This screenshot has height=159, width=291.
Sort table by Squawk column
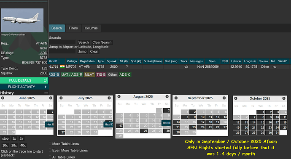click(x=111, y=61)
